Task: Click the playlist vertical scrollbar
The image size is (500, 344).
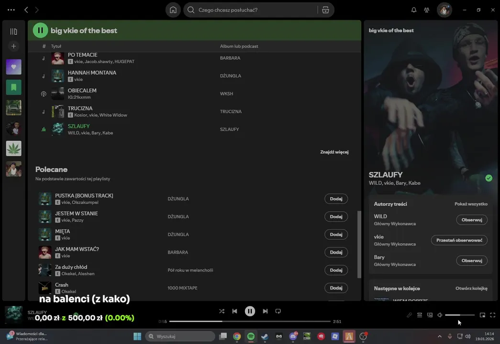Action: [359, 244]
